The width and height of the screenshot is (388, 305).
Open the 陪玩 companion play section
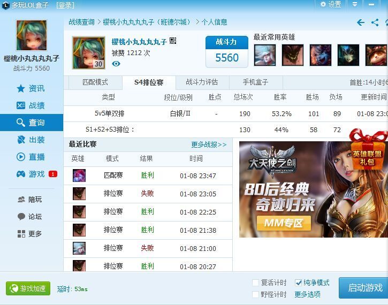[x=29, y=200]
